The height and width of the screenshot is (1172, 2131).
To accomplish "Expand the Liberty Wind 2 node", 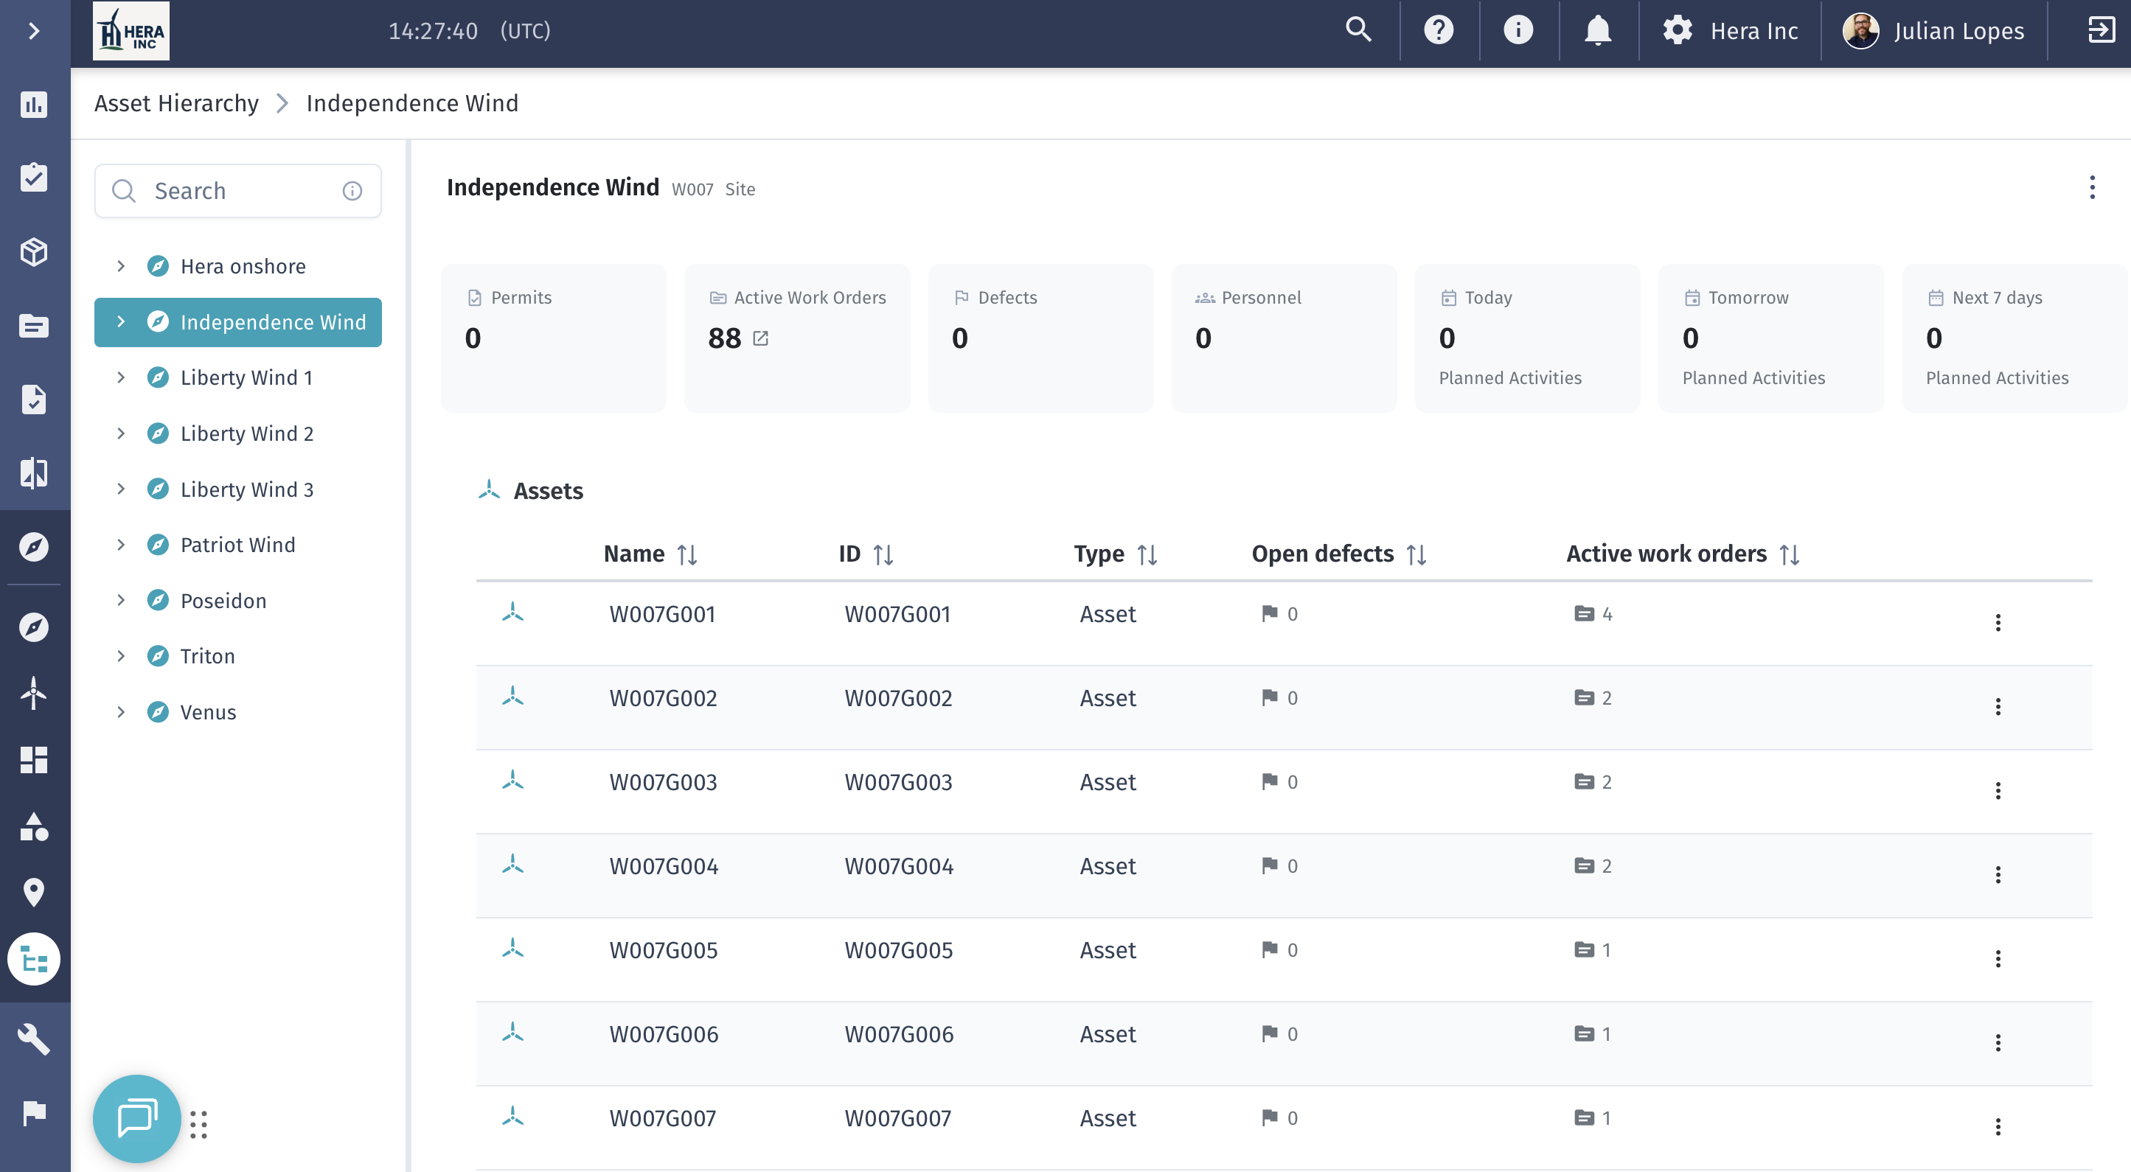I will click(x=121, y=433).
